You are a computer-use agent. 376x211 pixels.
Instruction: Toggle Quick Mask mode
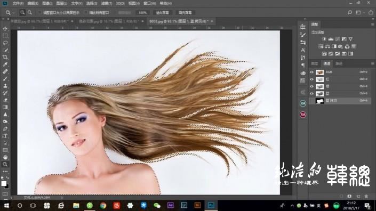coord(5,193)
